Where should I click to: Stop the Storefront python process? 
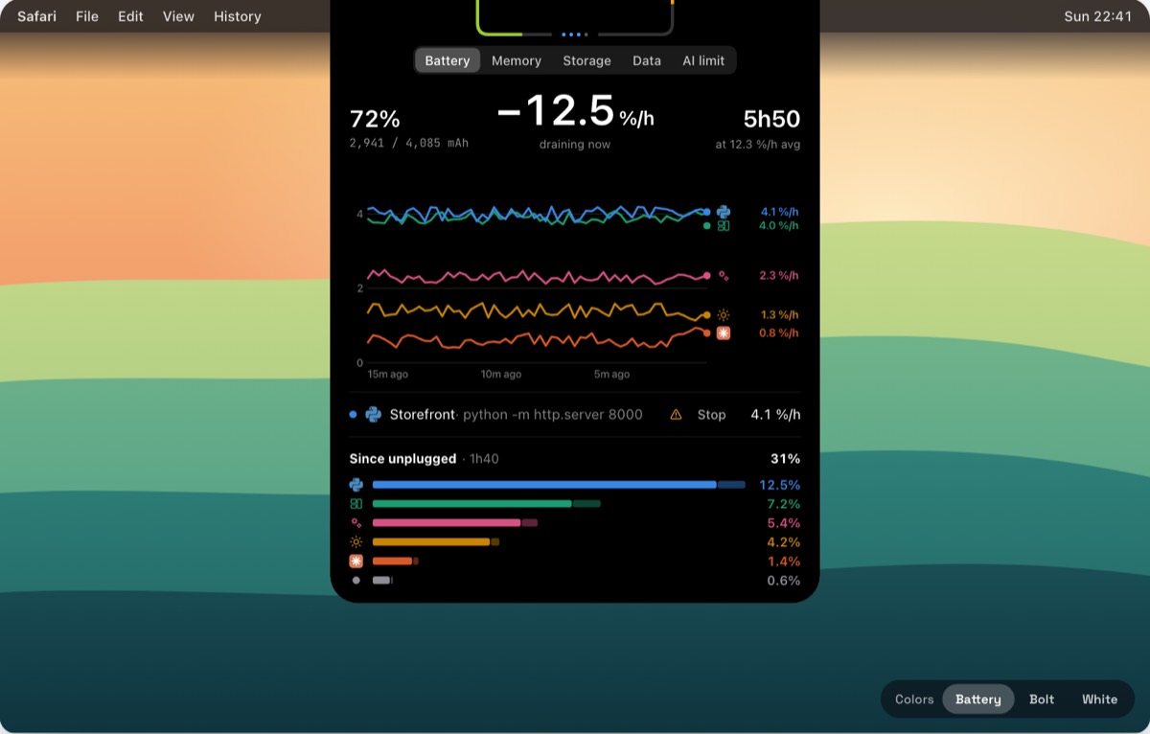pos(711,415)
